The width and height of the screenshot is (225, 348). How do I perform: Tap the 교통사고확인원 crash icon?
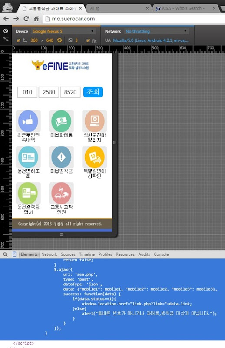tap(61, 193)
